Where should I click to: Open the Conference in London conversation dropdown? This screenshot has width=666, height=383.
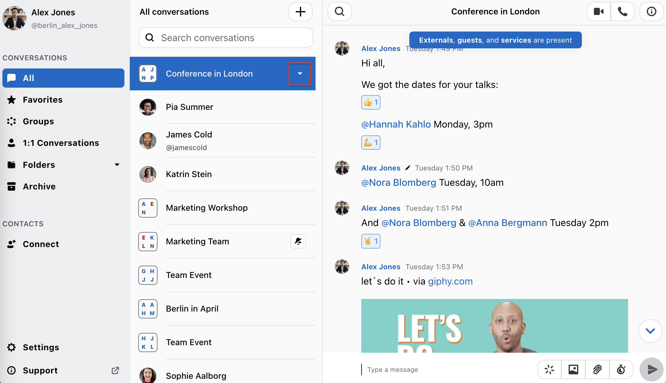300,74
